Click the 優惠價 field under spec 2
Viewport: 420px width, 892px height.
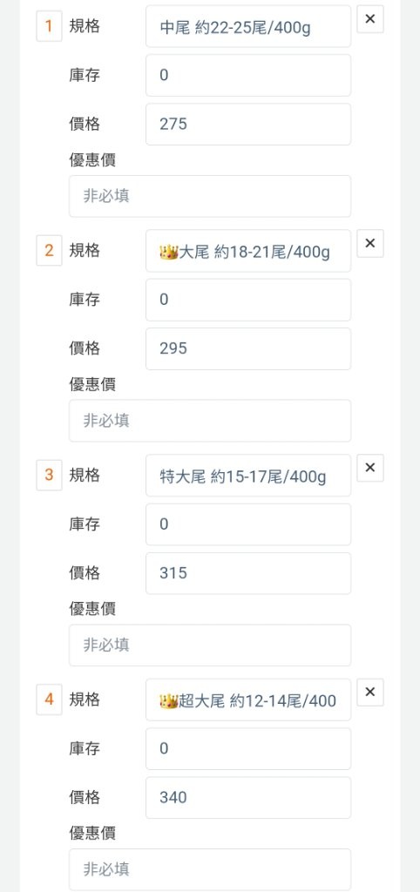pos(210,421)
